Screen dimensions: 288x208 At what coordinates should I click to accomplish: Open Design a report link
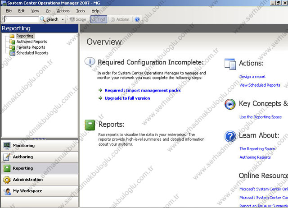click(x=252, y=77)
